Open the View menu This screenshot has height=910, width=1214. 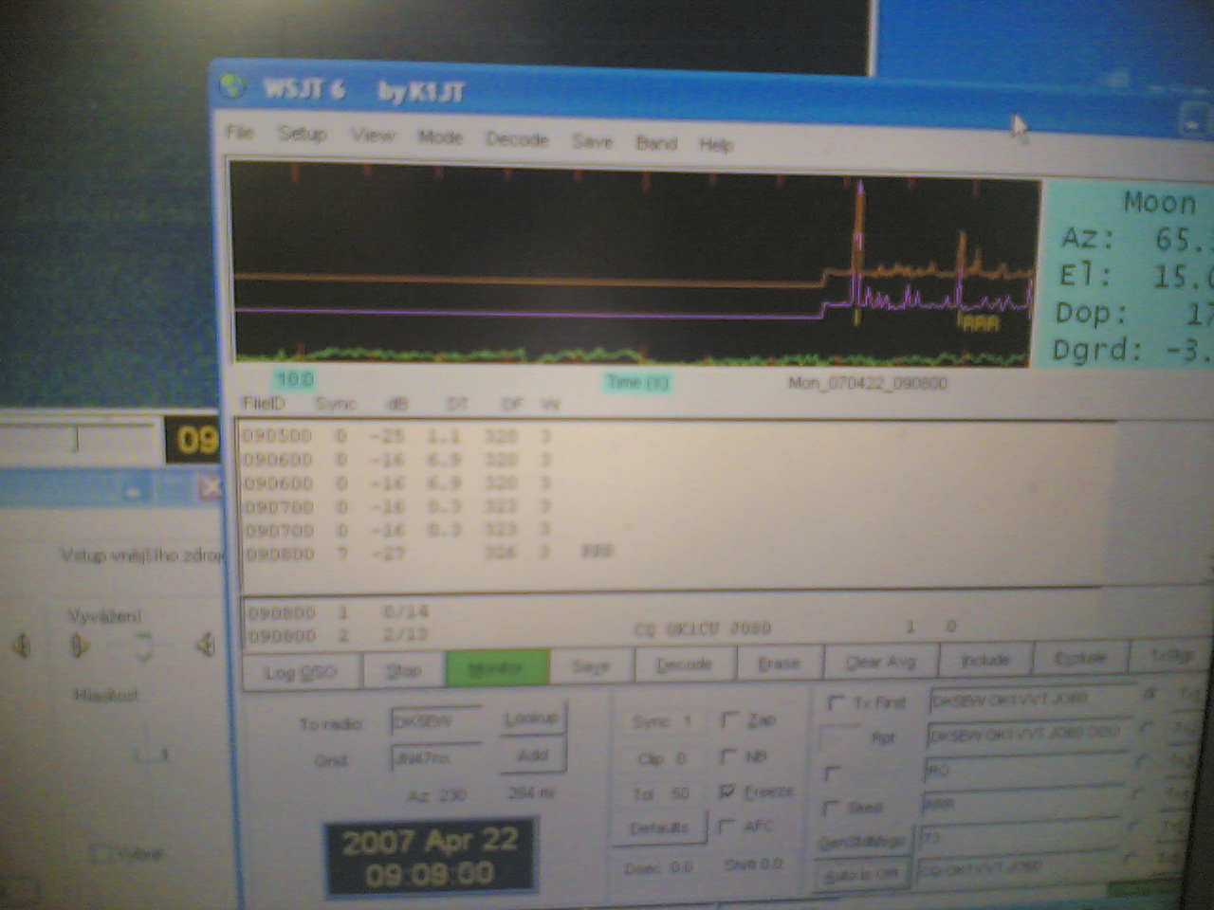point(373,136)
